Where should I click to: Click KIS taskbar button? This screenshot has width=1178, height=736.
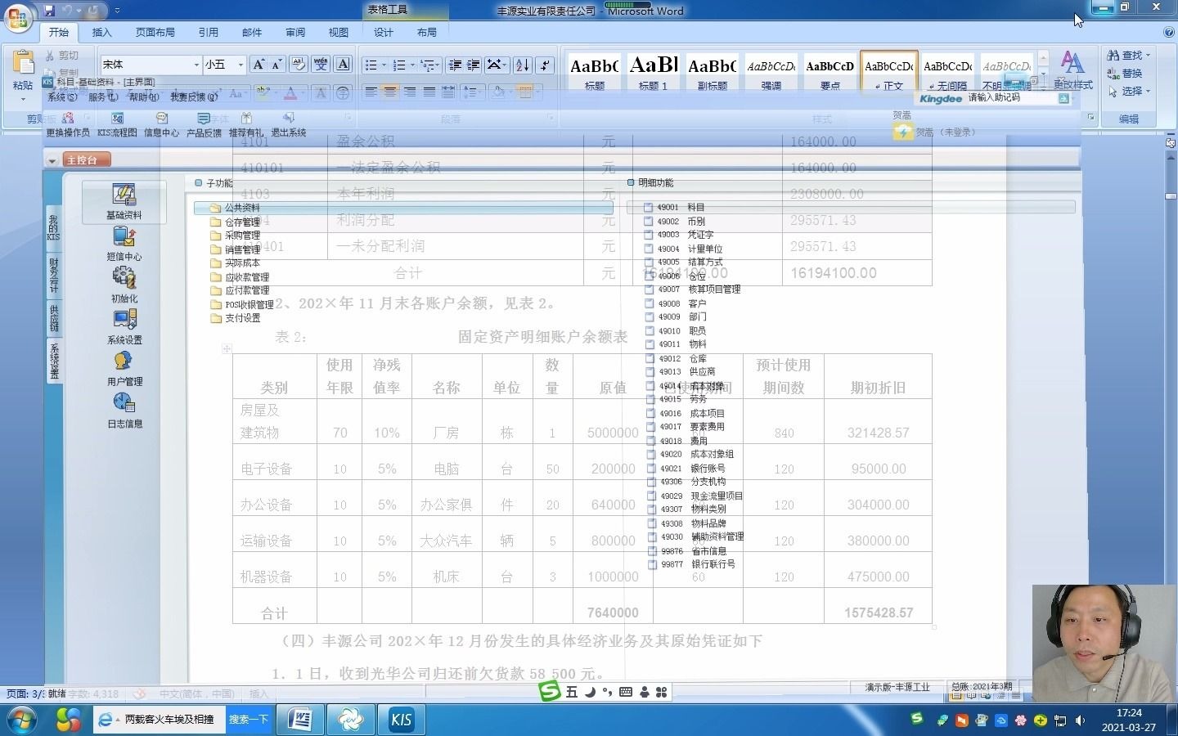401,720
